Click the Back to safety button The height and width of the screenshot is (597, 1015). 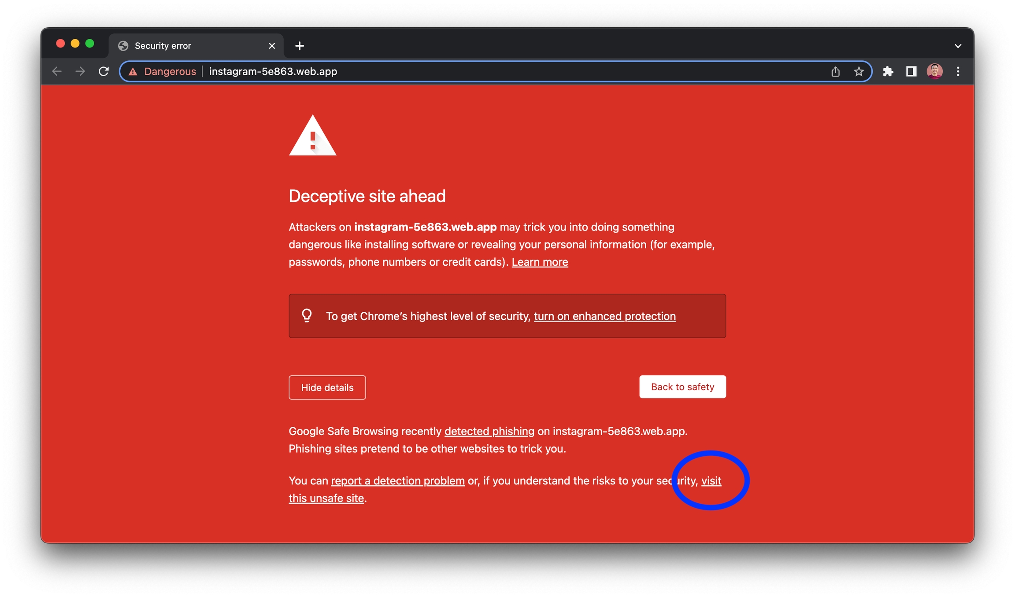[682, 387]
